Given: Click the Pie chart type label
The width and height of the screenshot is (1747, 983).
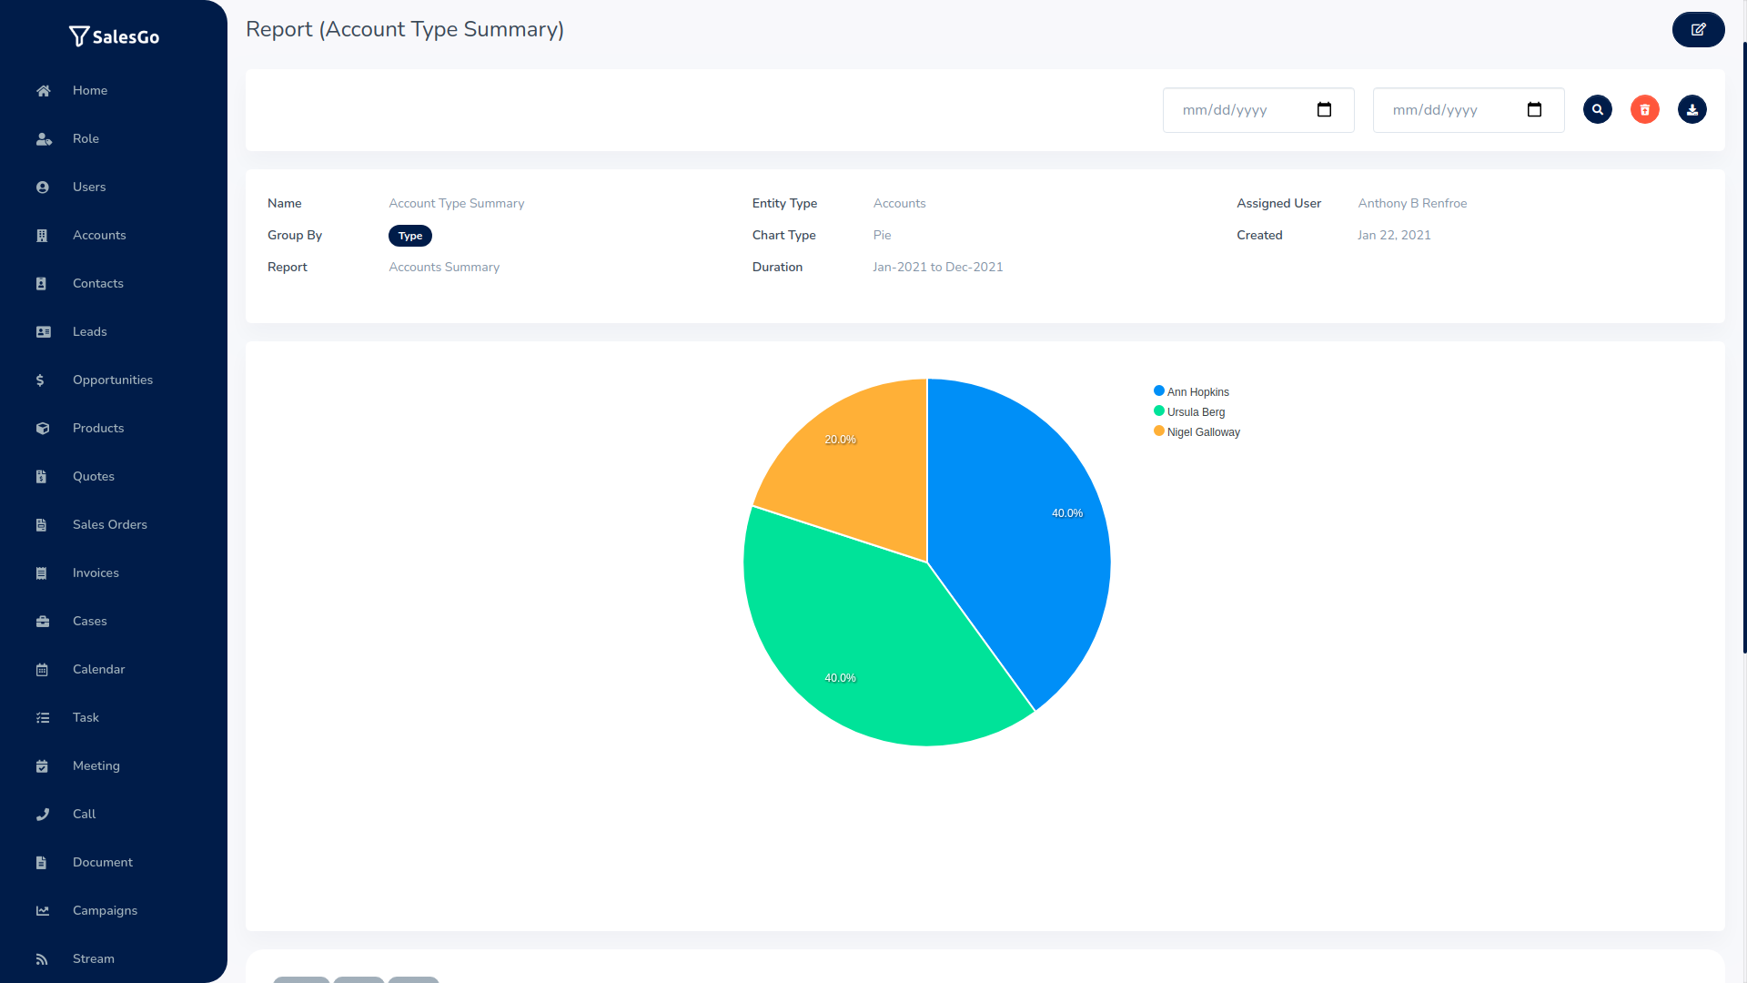Looking at the screenshot, I should pos(881,235).
